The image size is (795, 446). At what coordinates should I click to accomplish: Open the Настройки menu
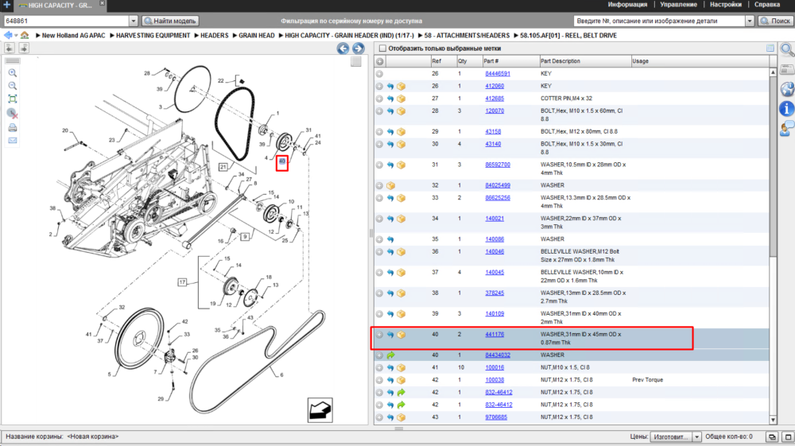coord(726,5)
